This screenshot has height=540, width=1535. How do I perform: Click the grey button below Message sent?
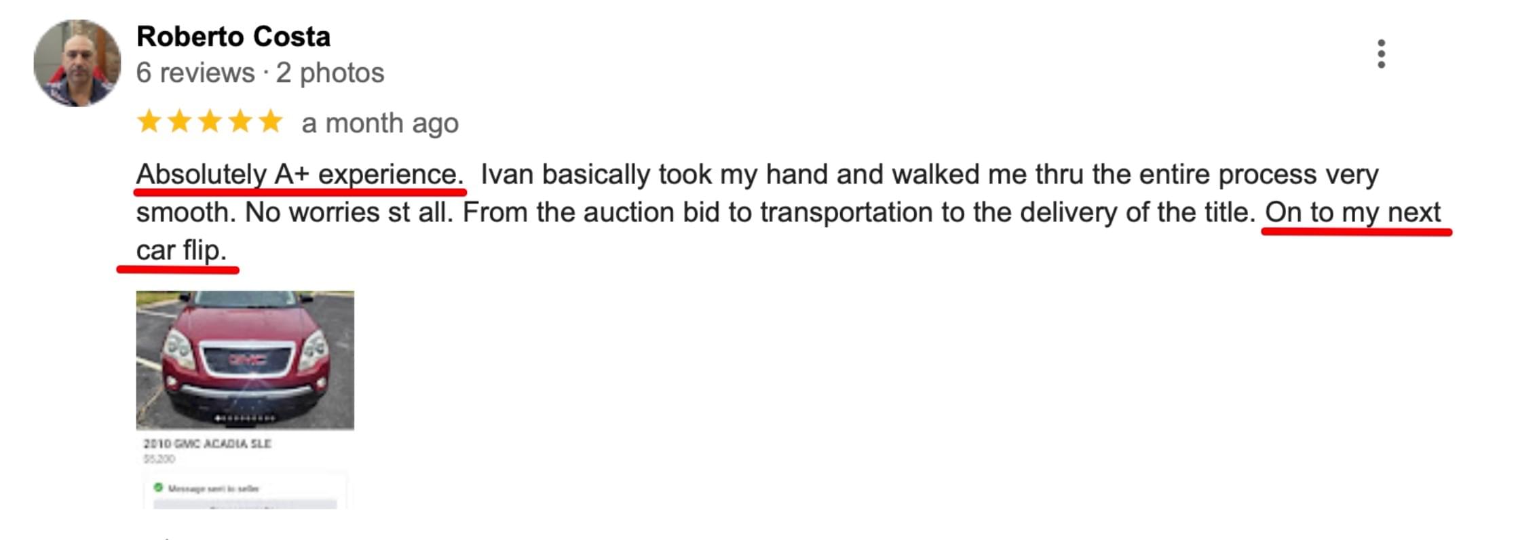pyautogui.click(x=245, y=505)
